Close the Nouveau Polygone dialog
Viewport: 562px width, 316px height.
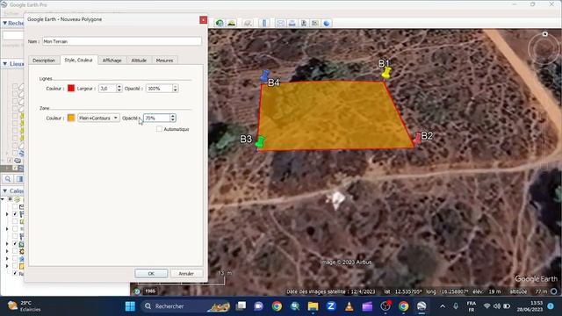[x=203, y=19]
